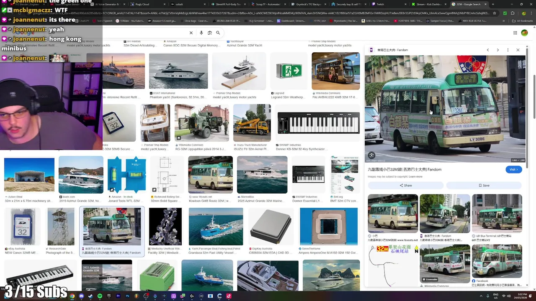Image resolution: width=536 pixels, height=301 pixels.
Task: Open Chrome from the taskbar
Action: 72,296
